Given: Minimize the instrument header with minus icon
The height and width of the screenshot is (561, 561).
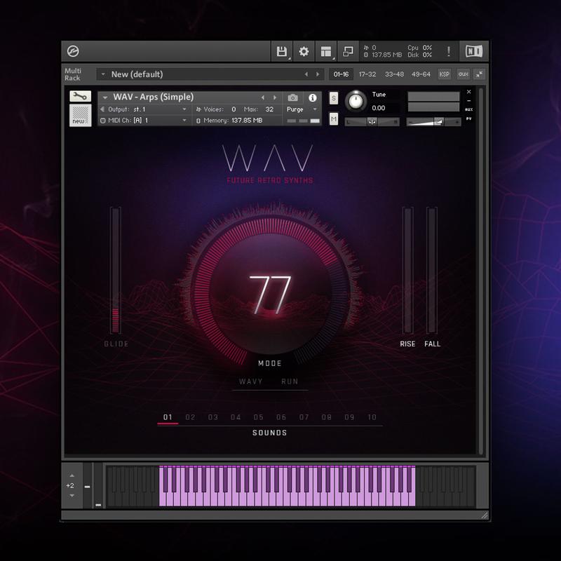Looking at the screenshot, I should point(468,101).
